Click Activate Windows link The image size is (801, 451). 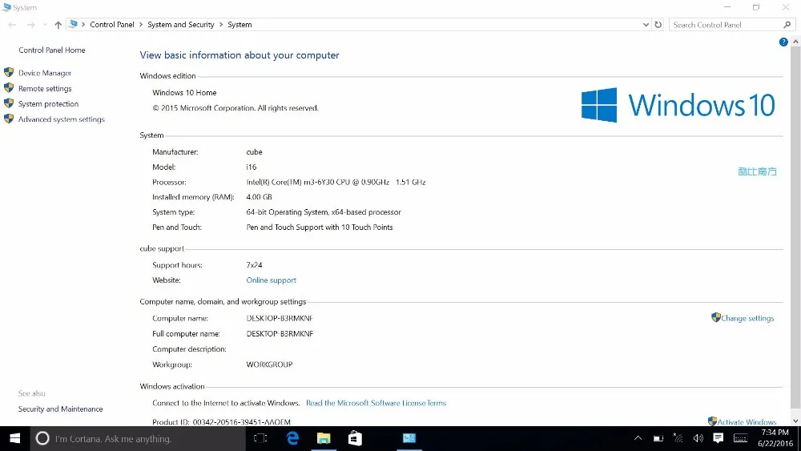click(747, 422)
